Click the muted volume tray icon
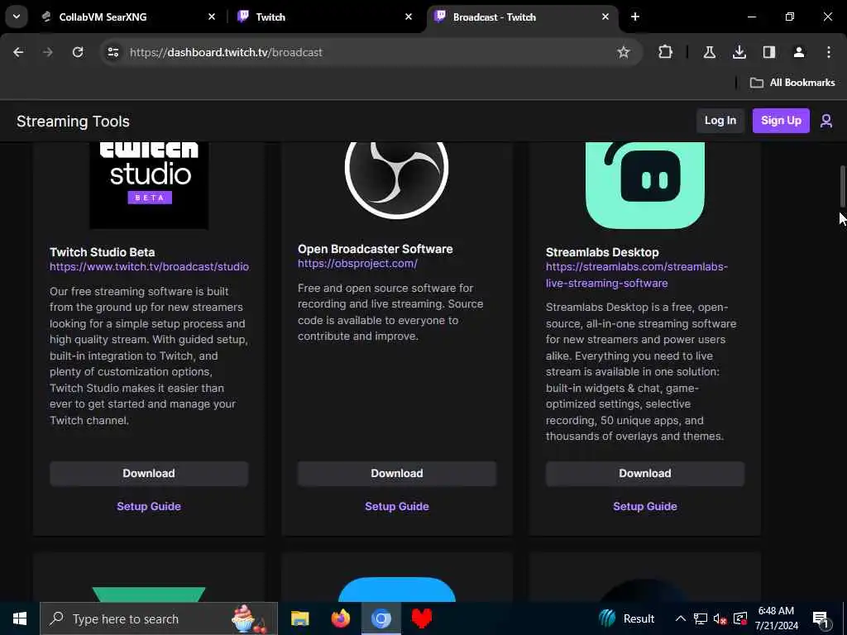847x635 pixels. click(720, 618)
